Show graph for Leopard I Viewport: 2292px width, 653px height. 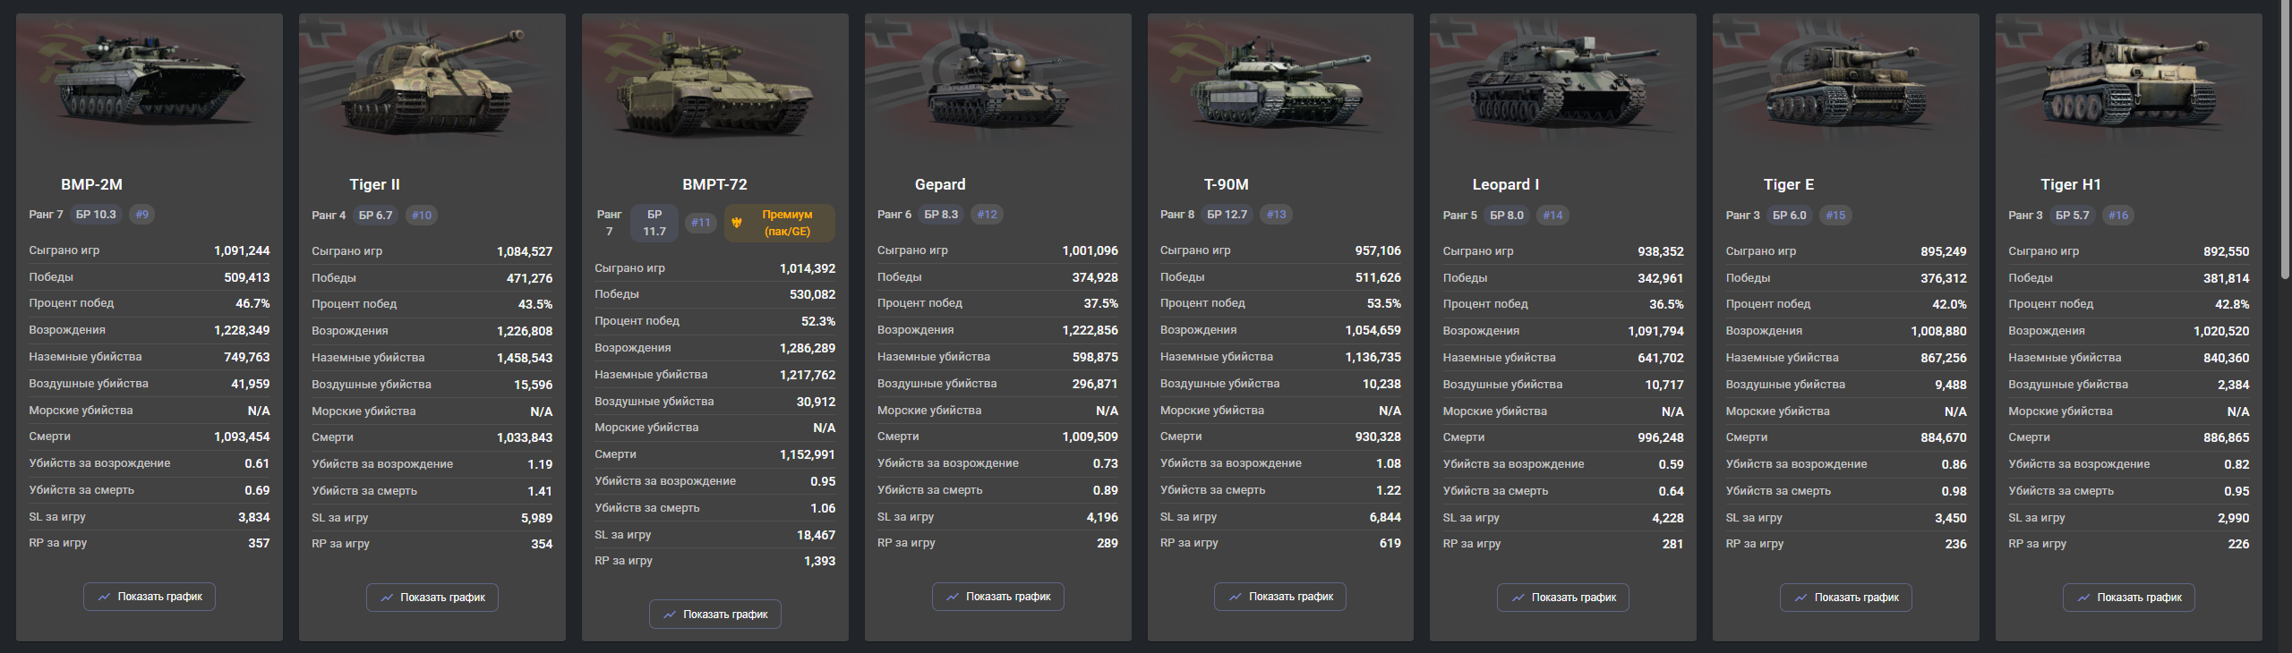click(1563, 598)
